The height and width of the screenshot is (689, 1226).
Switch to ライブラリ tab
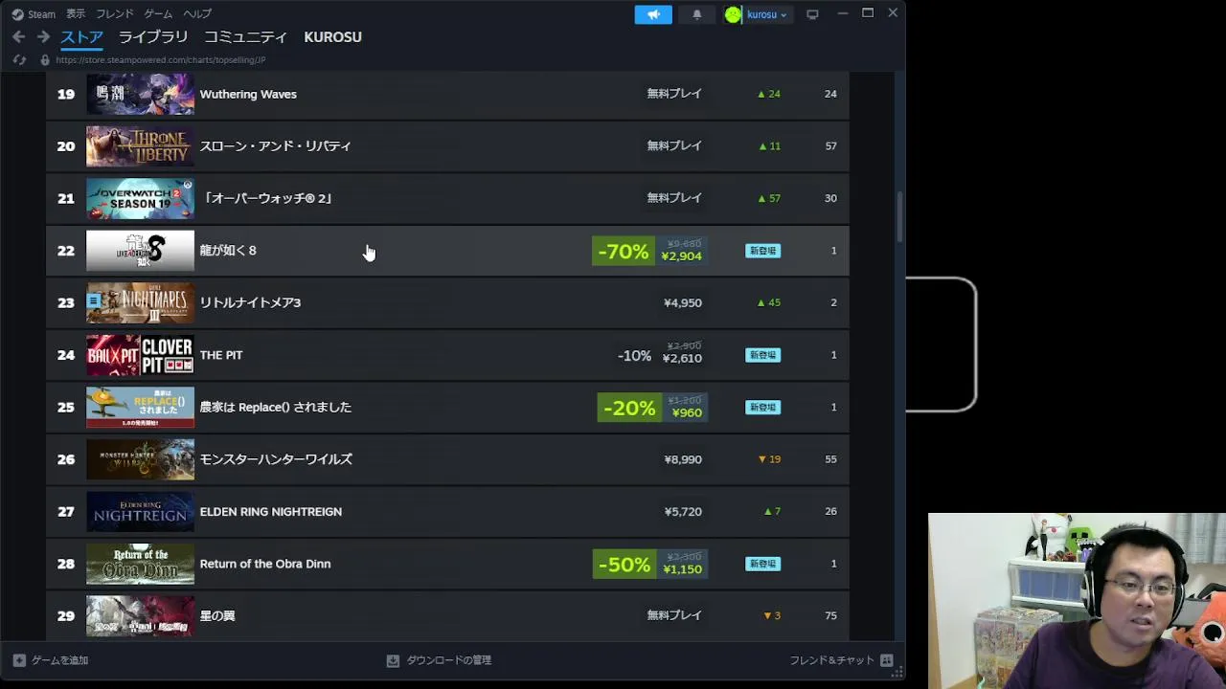(x=153, y=36)
